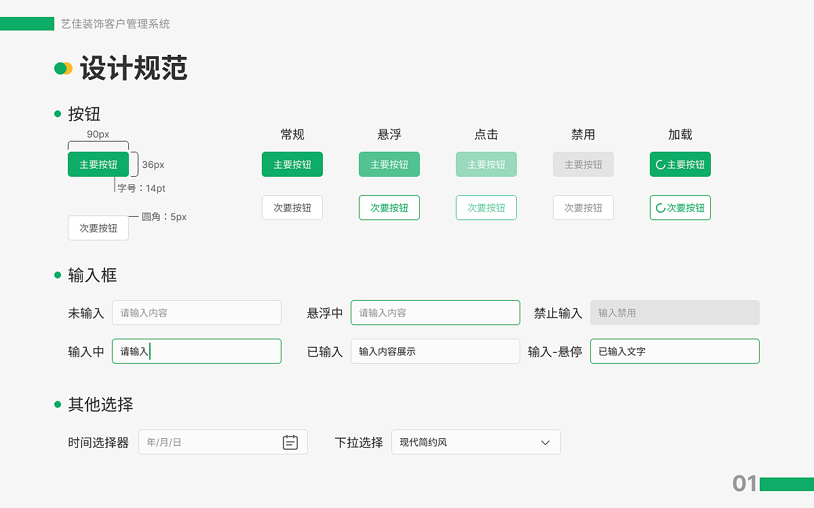Click the green logo bar in the top-left corner

point(27,23)
